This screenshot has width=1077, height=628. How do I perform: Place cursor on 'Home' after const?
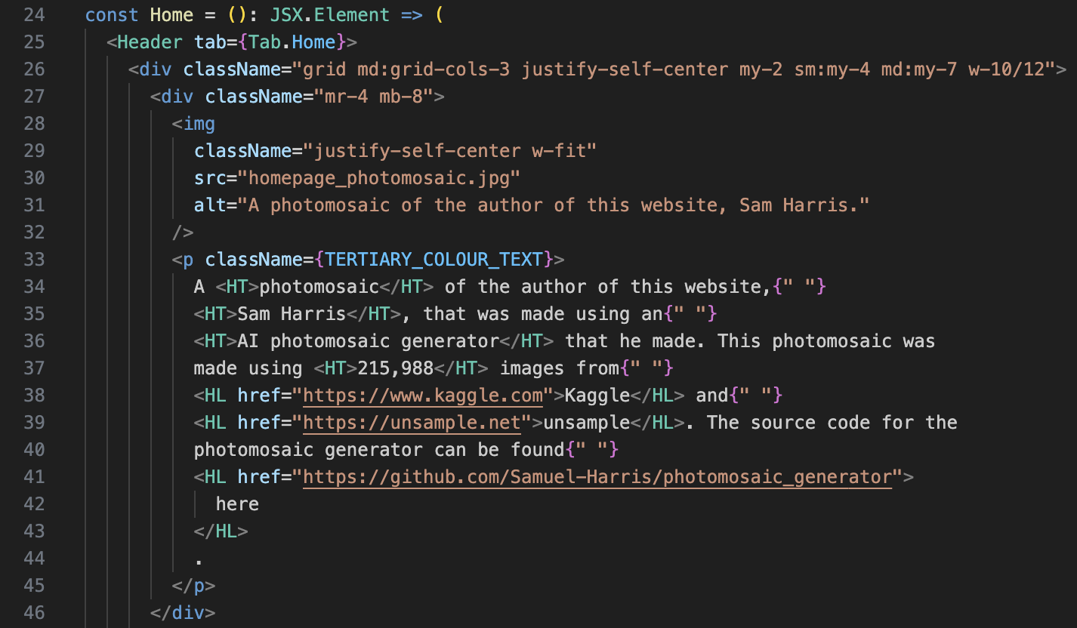[172, 14]
